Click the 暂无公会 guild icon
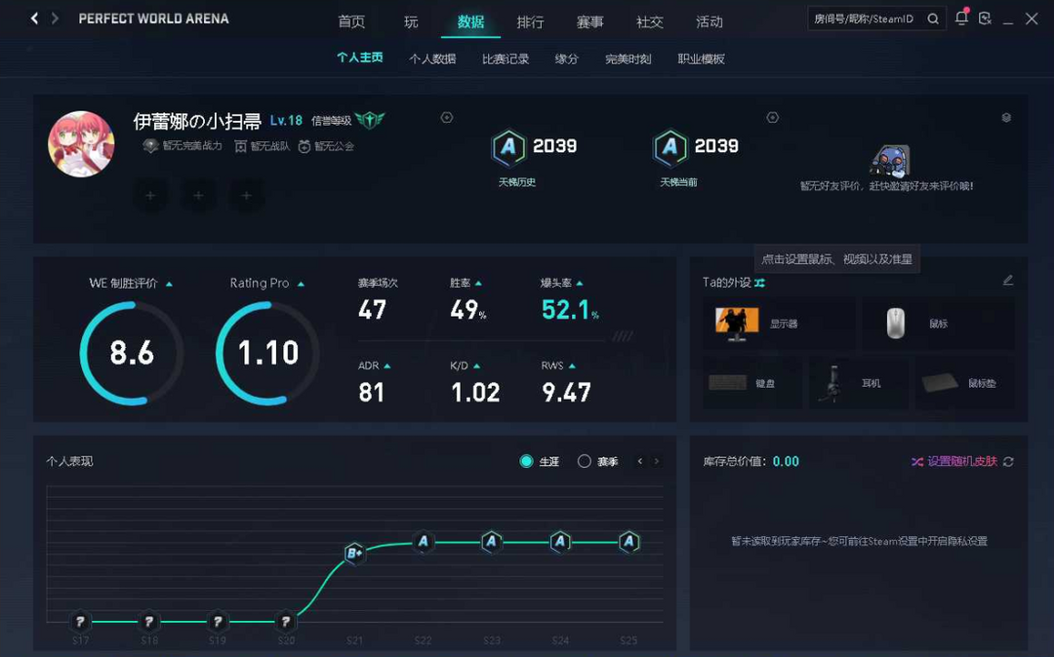This screenshot has width=1054, height=657. (x=304, y=146)
